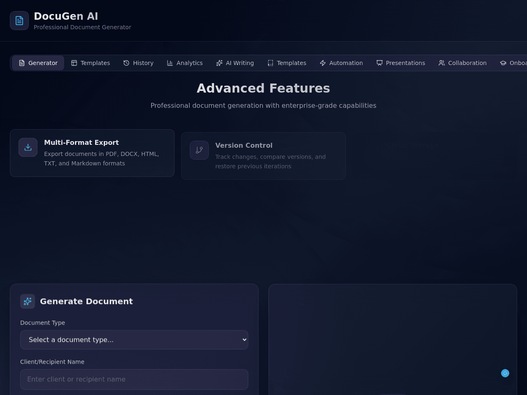Open the Templates tab with layout icon

[x=91, y=63]
